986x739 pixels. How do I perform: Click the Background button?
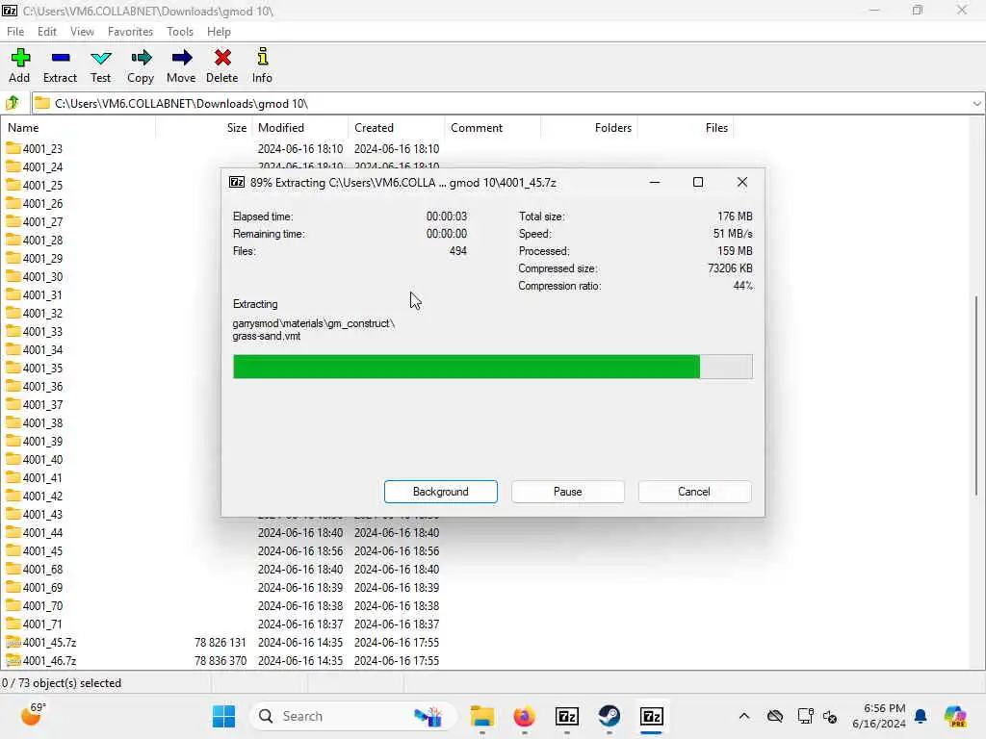click(441, 492)
